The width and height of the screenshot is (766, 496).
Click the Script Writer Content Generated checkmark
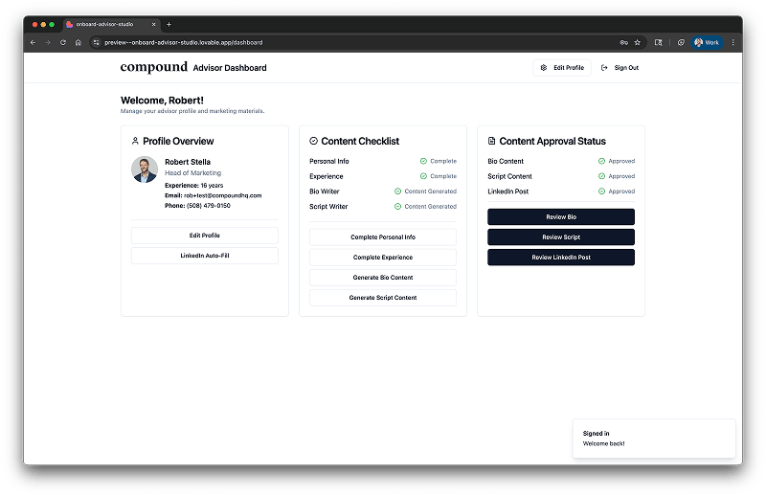[397, 206]
